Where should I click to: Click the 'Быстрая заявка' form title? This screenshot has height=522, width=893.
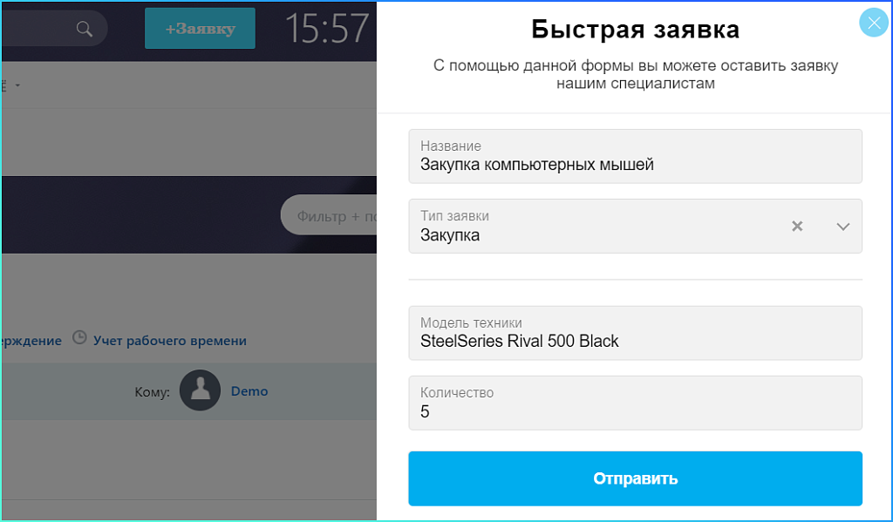coord(636,29)
